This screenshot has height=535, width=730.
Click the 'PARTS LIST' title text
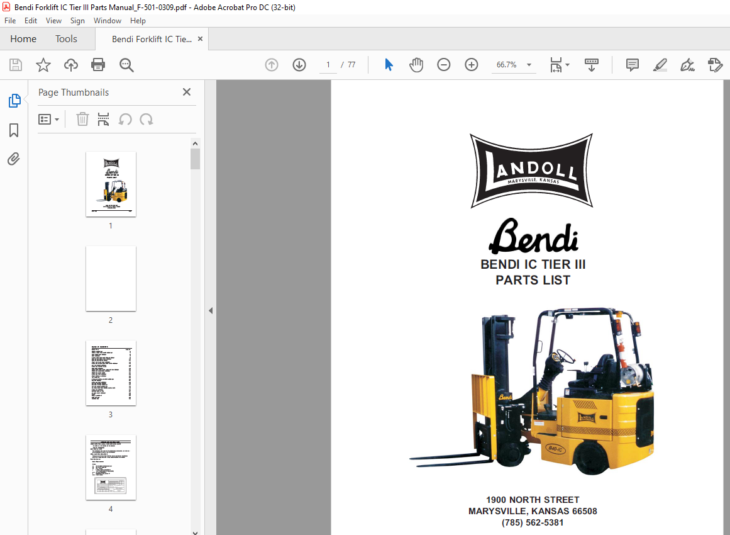tap(533, 280)
